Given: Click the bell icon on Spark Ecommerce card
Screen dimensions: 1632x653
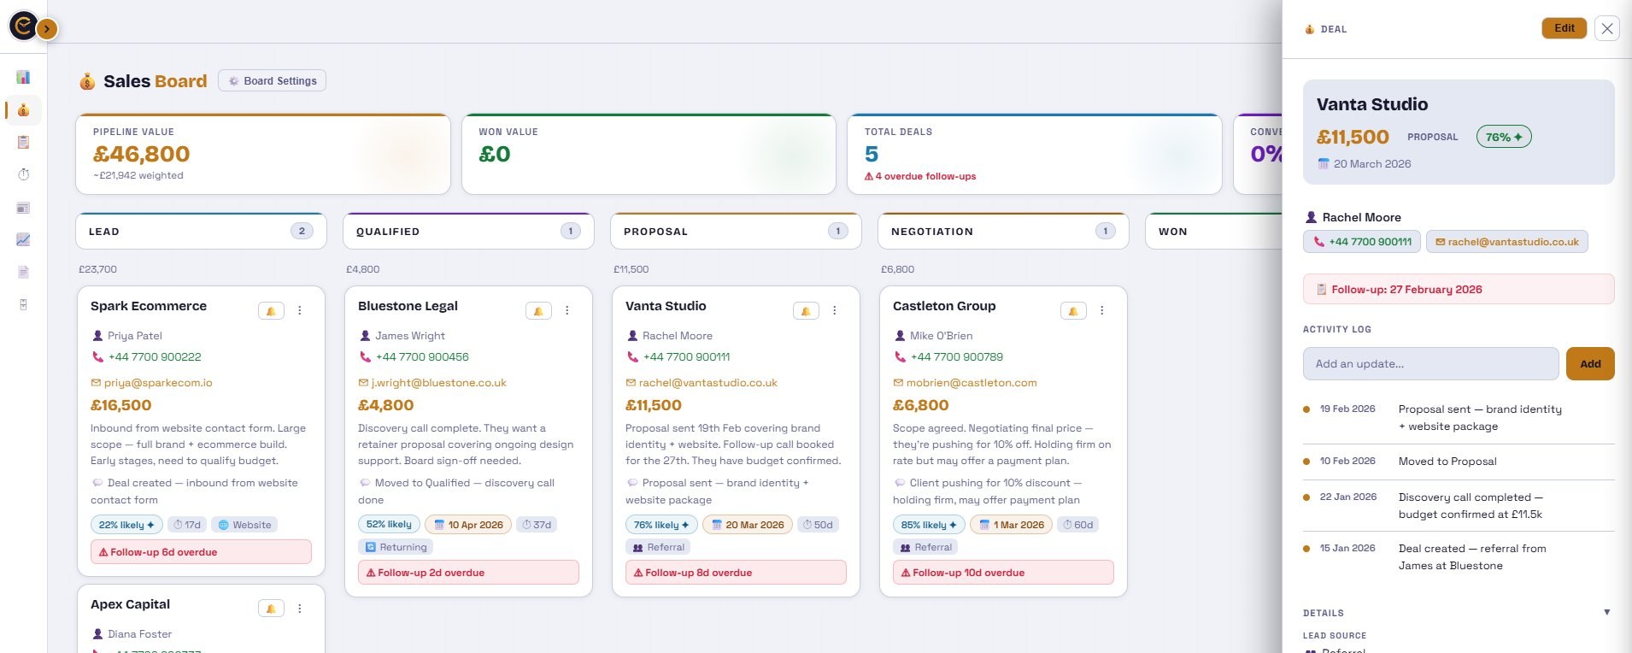Looking at the screenshot, I should (271, 310).
